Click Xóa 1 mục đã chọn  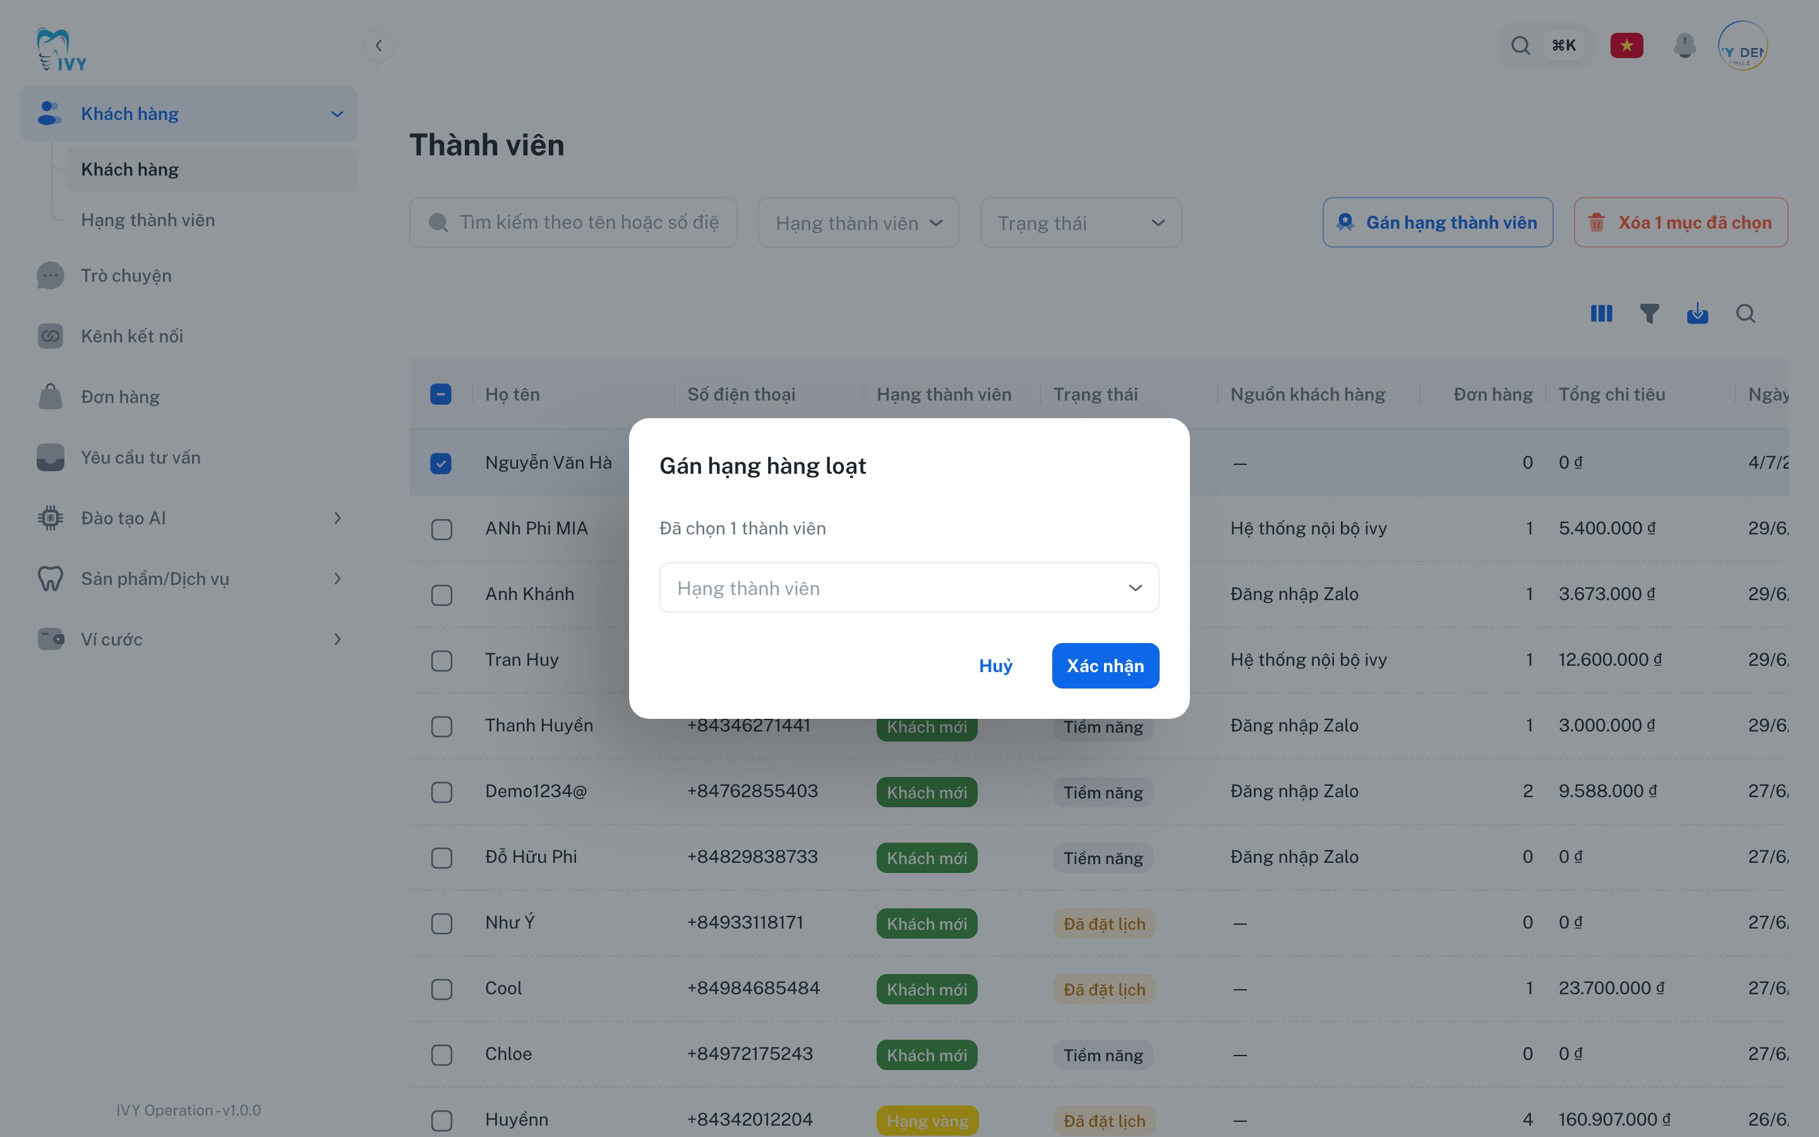tap(1681, 222)
